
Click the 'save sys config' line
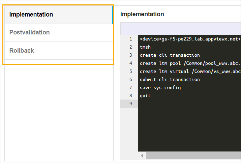click(160, 88)
